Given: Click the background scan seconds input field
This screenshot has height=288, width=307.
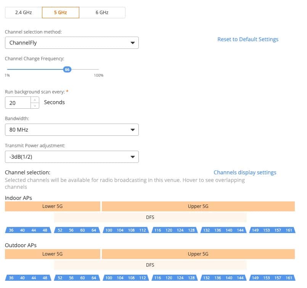Looking at the screenshot, I should click(x=18, y=103).
